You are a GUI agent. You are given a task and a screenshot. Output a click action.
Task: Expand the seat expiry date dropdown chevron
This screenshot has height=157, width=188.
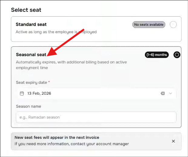170,93
